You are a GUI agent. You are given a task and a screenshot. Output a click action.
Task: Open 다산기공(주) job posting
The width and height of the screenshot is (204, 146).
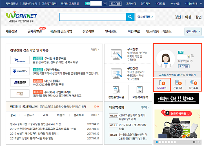point(52,81)
